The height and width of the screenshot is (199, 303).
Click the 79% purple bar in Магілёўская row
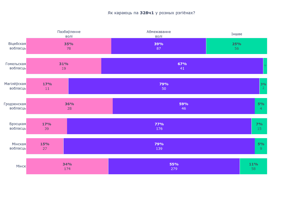click(164, 86)
